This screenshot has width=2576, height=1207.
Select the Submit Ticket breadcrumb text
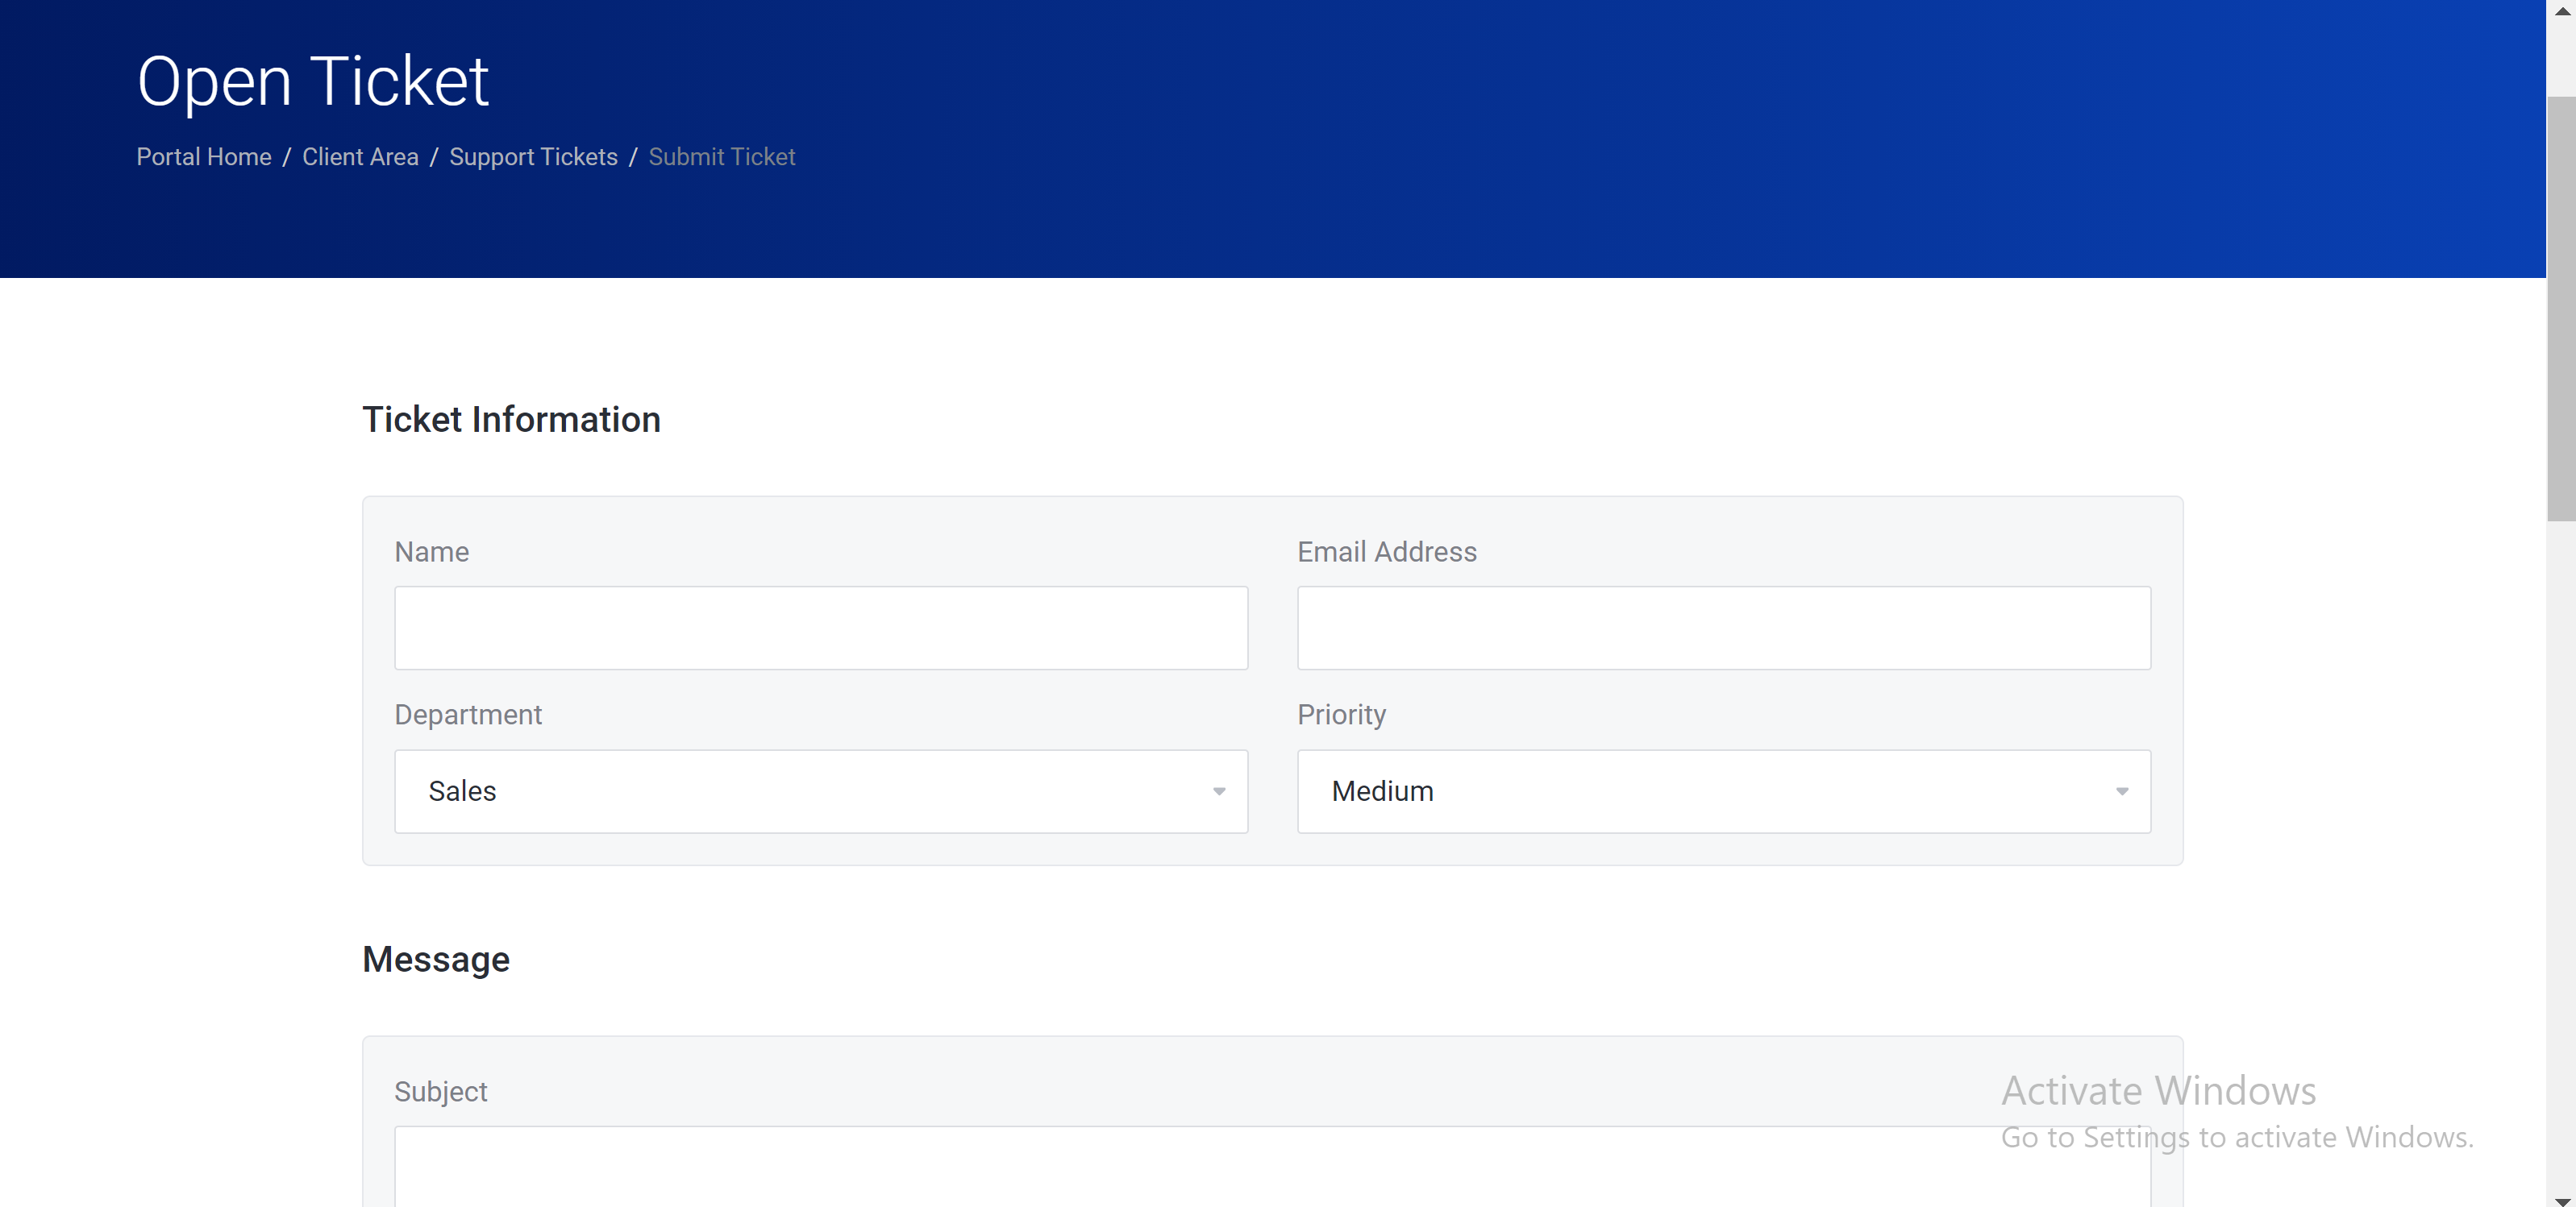(x=722, y=157)
